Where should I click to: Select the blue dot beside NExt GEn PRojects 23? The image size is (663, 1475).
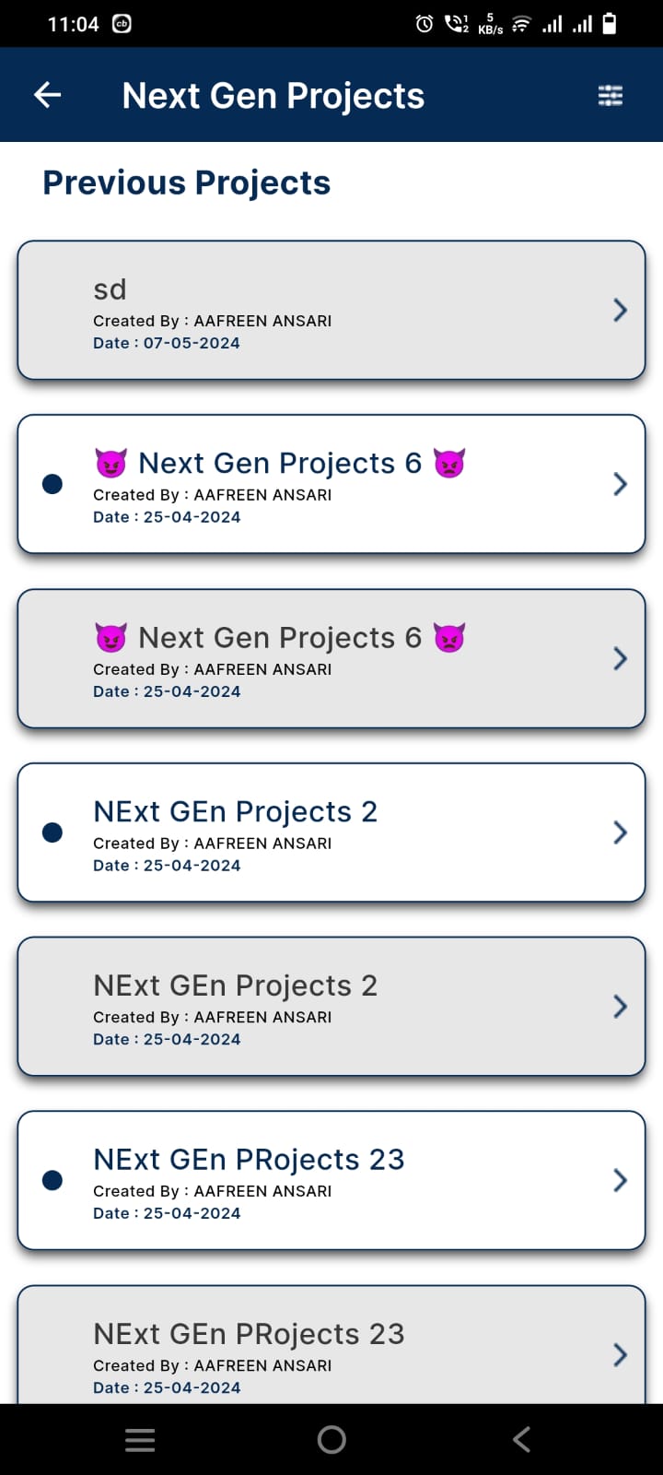click(x=52, y=1180)
